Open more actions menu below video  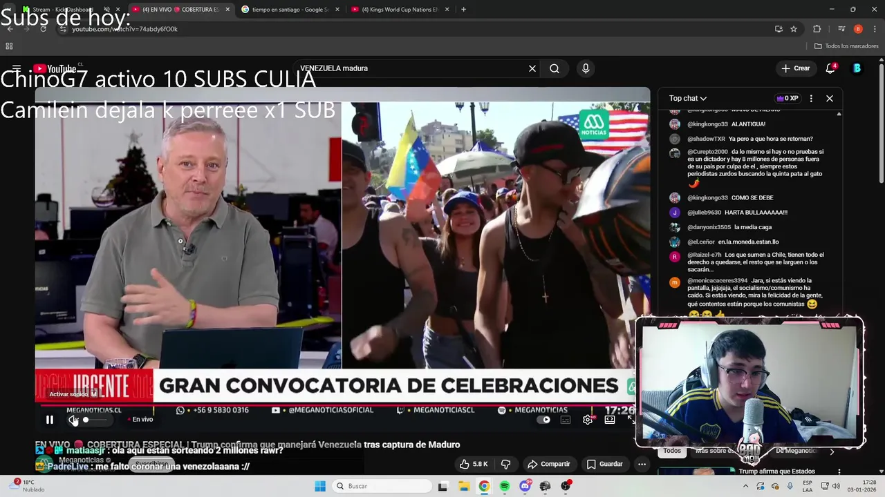pyautogui.click(x=642, y=464)
